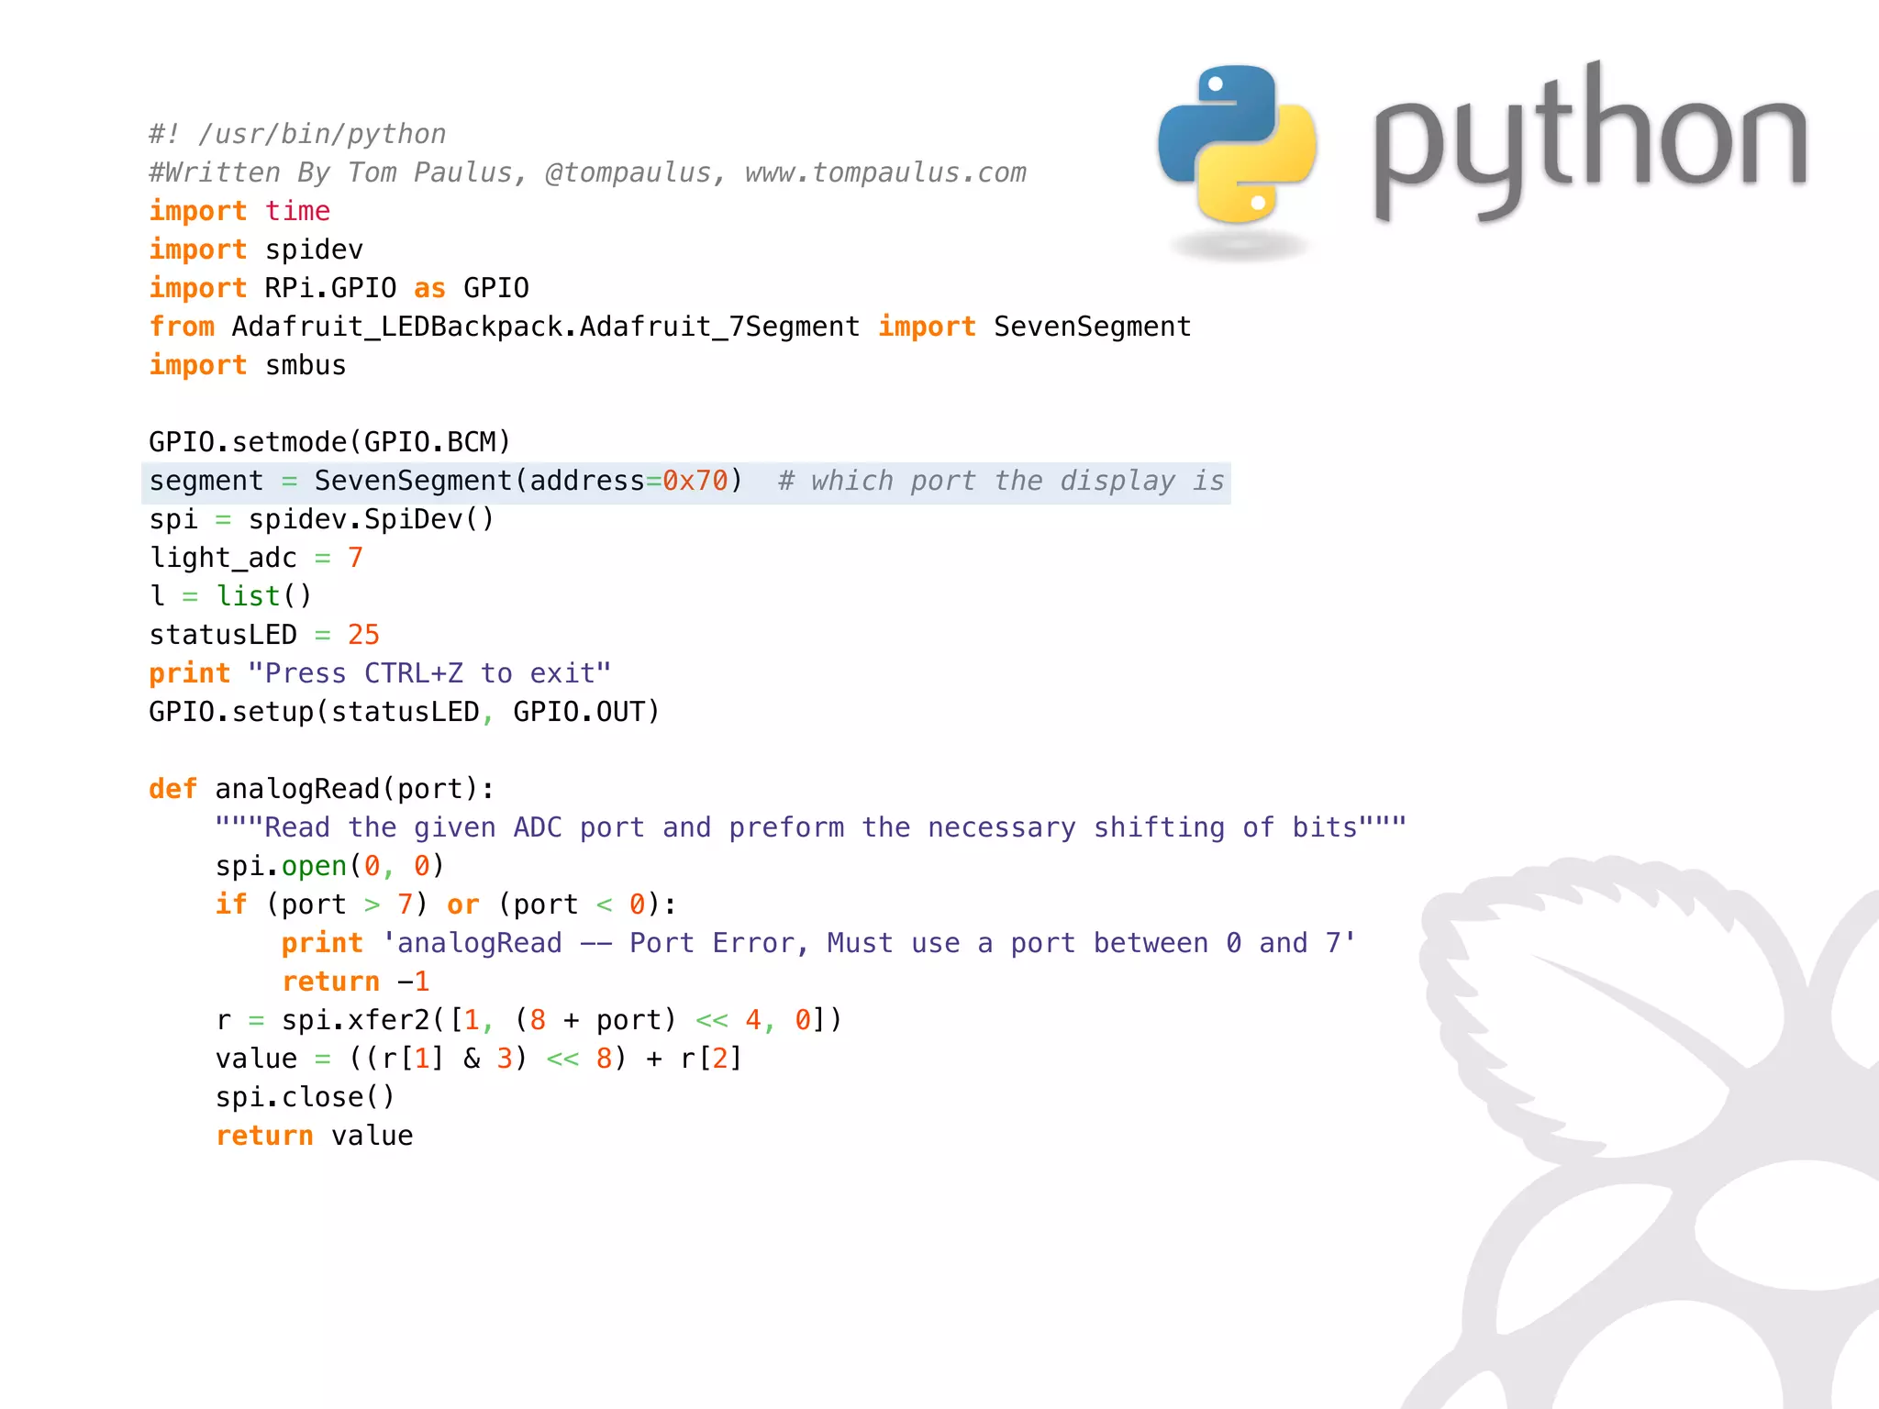This screenshot has height=1409, width=1879.
Task: Select the 'import time' line
Action: pos(239,211)
